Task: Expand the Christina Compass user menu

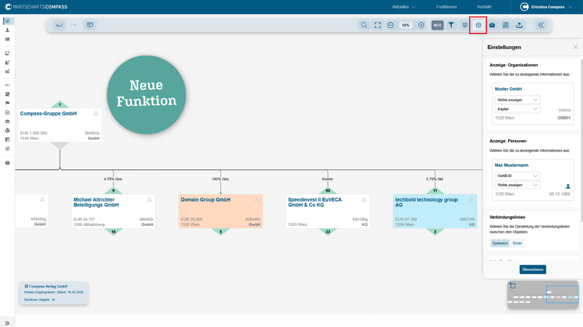Action: pos(546,7)
